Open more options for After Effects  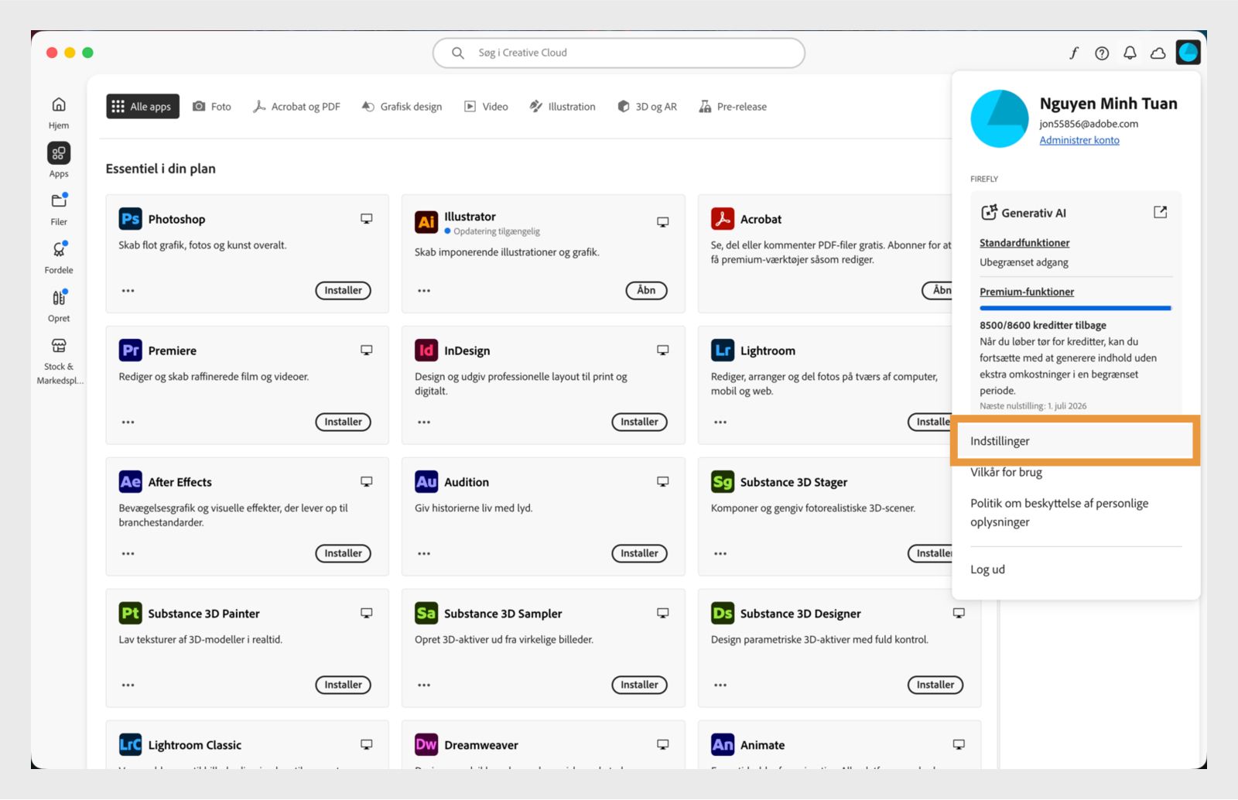[128, 554]
